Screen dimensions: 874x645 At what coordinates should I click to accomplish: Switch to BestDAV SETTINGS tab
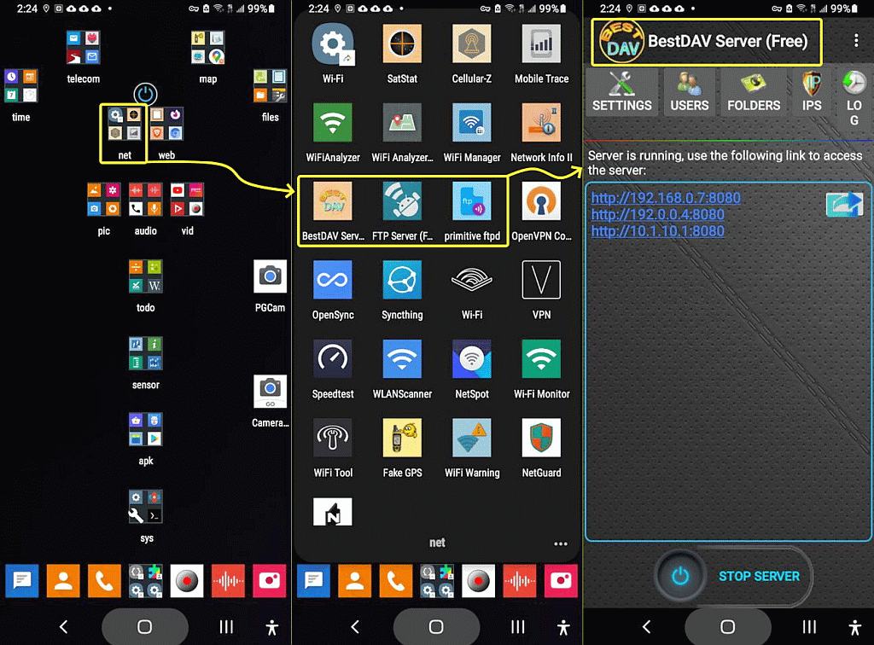(621, 92)
